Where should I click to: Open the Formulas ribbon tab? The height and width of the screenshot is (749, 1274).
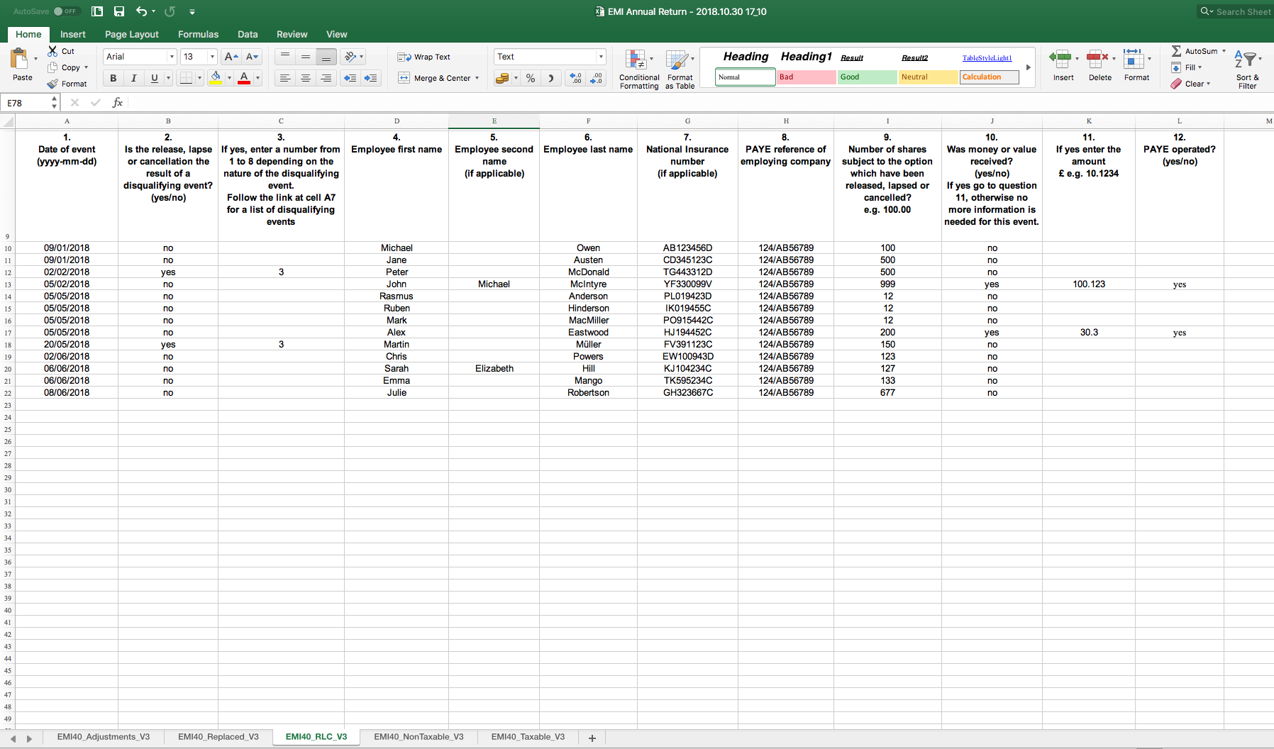[x=198, y=34]
